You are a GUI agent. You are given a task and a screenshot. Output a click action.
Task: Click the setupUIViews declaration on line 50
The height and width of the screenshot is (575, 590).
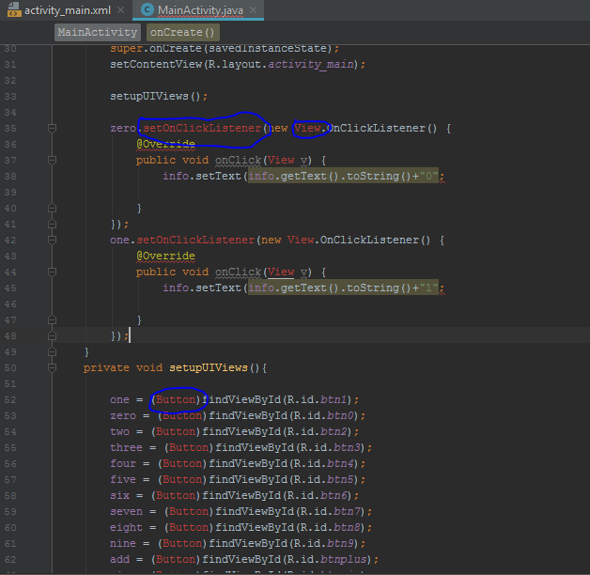pyautogui.click(x=209, y=367)
